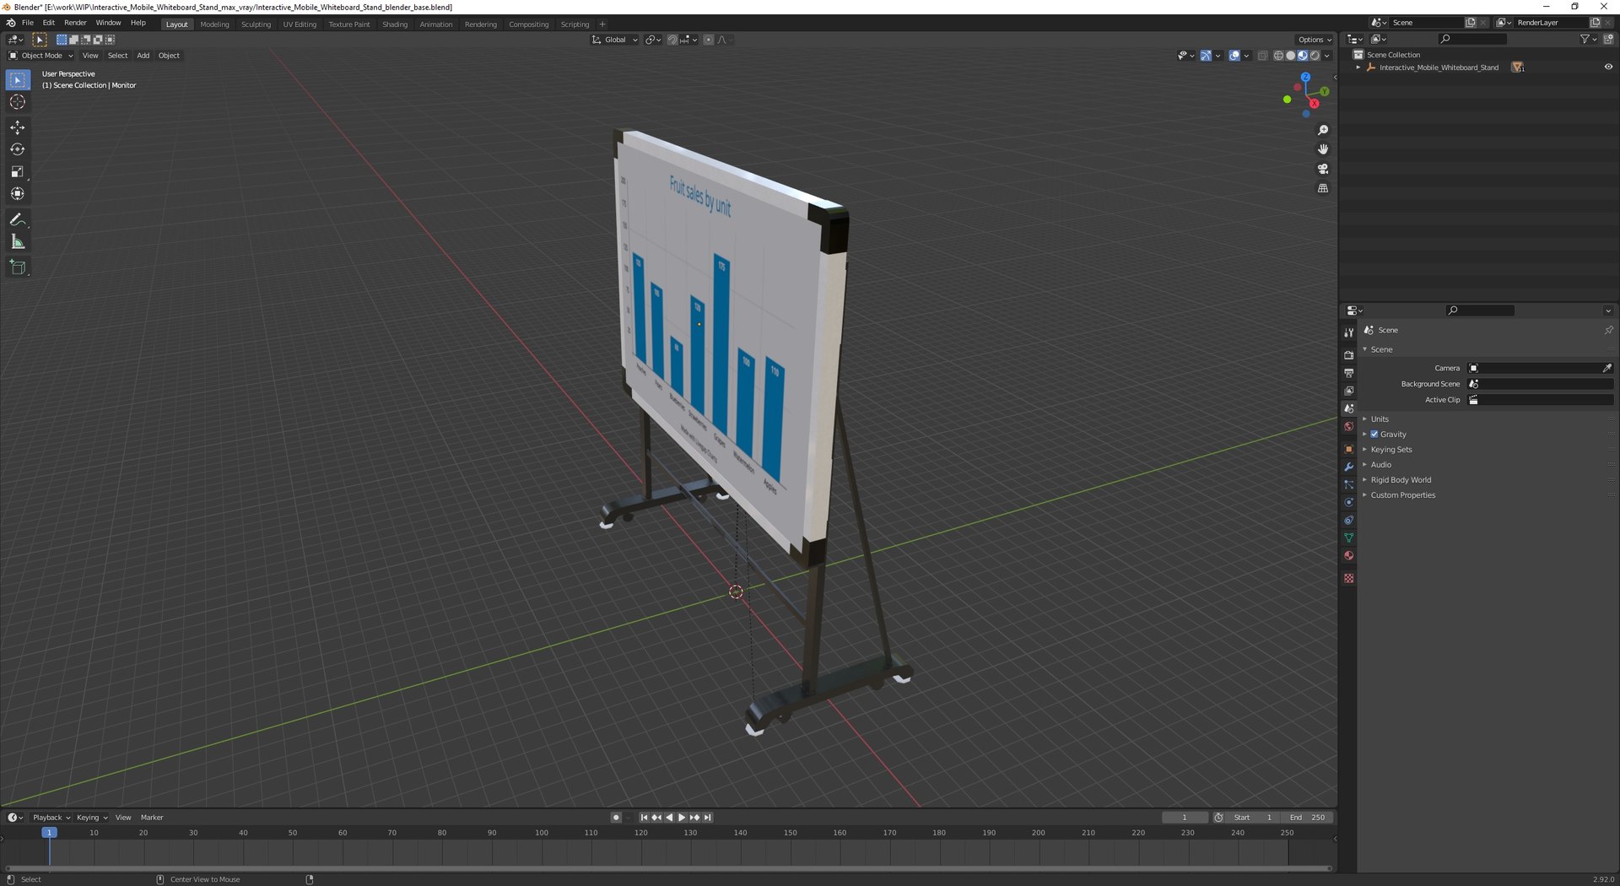Open the Render properties tab icon
The image size is (1620, 886).
(x=1348, y=355)
